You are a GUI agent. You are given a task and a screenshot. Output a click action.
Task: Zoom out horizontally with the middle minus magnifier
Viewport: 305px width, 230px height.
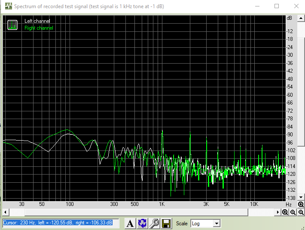(x=293, y=212)
